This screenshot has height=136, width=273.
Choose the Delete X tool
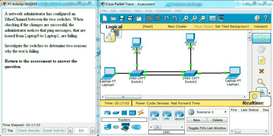(261, 71)
